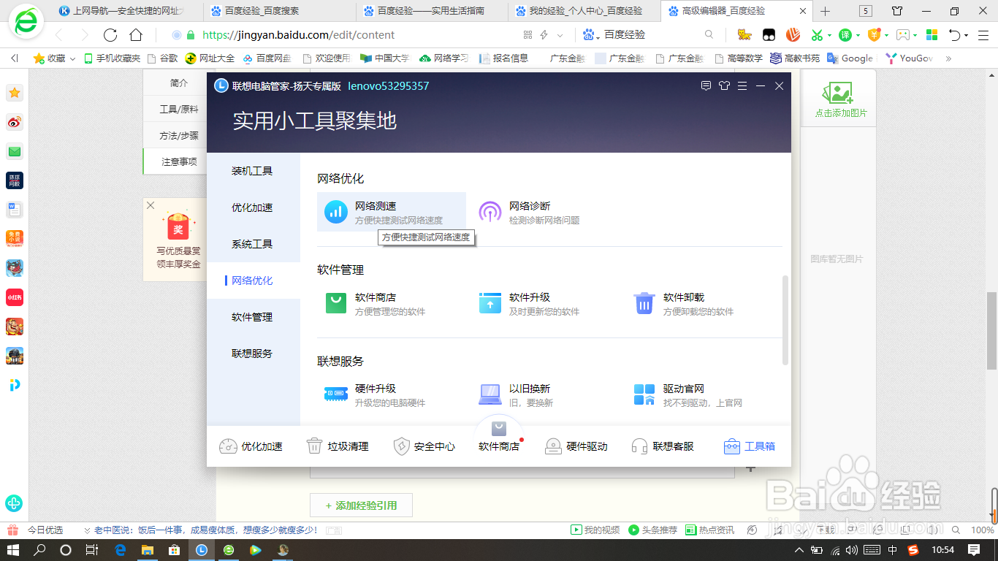Switch to 优化加速 in bottom bar
The height and width of the screenshot is (561, 998).
point(251,446)
